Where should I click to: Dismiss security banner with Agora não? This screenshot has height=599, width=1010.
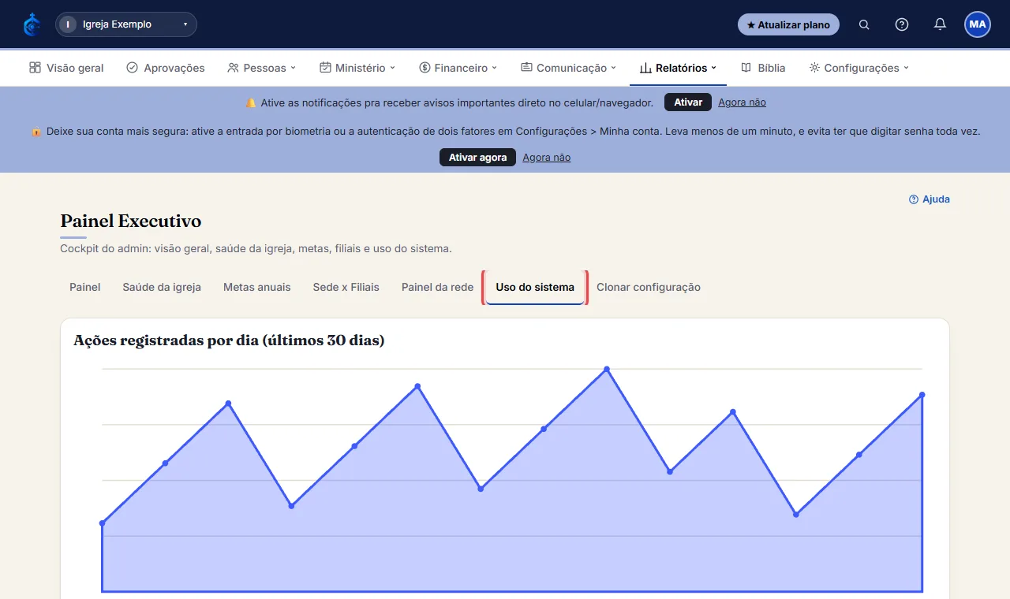(x=546, y=158)
